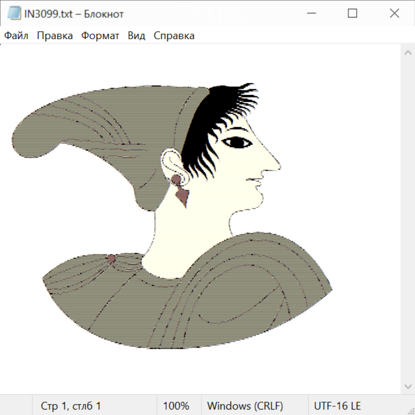This screenshot has height=415, width=415.
Task: Open the Формат menu
Action: pos(100,36)
